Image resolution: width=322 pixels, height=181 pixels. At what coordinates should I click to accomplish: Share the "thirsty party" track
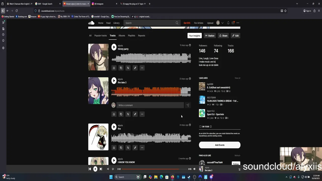[114, 68]
